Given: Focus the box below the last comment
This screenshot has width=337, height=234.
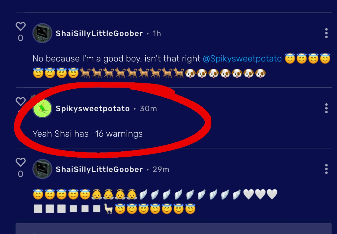Looking at the screenshot, I should (x=173, y=228).
